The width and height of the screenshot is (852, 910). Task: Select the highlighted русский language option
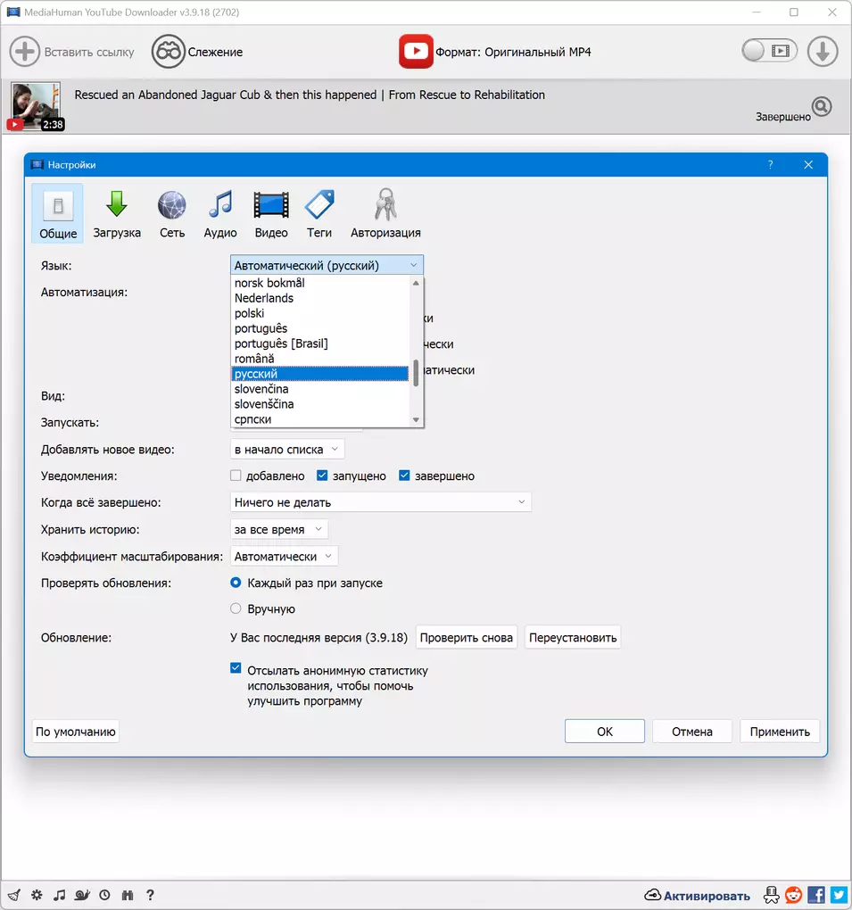(x=320, y=374)
